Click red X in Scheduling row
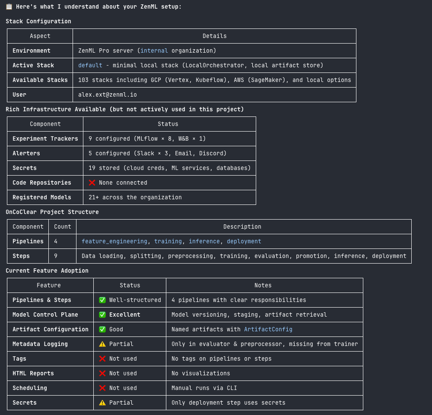This screenshot has height=415, width=432. (x=102, y=388)
